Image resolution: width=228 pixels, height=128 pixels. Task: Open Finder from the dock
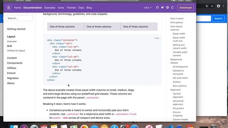click(14, 127)
